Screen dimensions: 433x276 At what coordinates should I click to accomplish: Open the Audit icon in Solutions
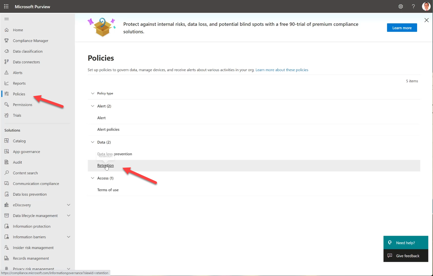click(x=7, y=162)
